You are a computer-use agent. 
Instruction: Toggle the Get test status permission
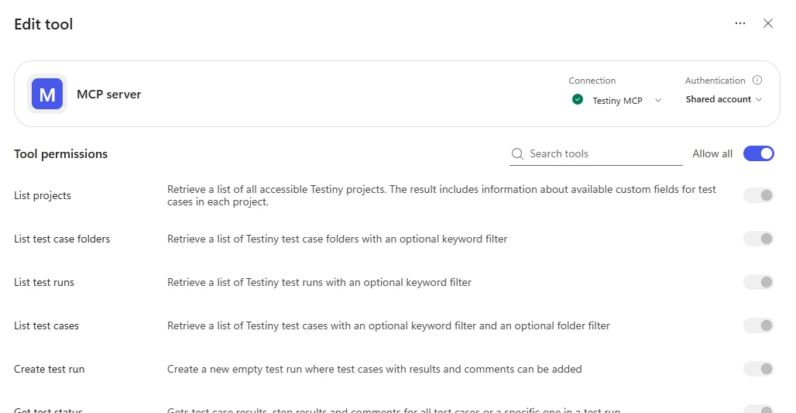(758, 409)
